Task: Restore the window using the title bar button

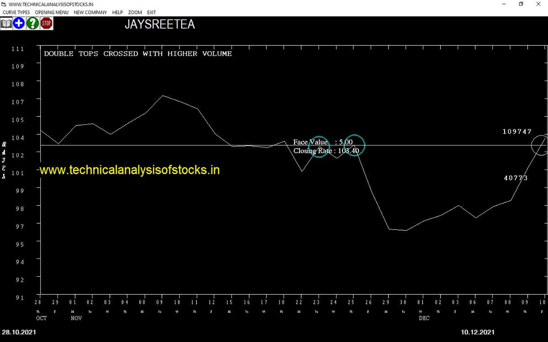Action: (x=521, y=4)
